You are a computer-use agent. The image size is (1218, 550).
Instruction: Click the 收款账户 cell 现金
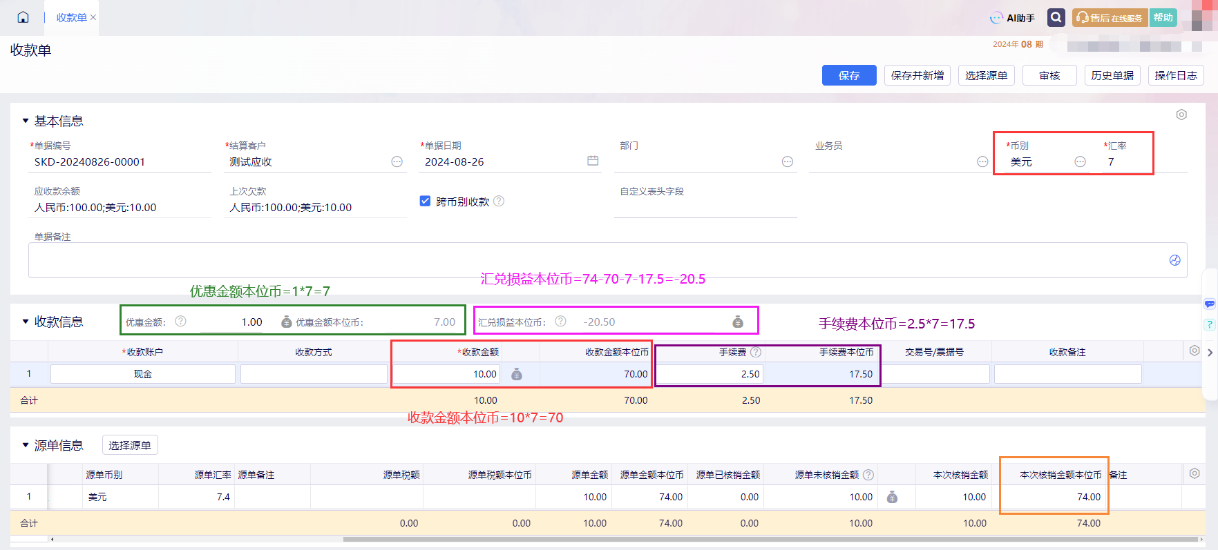click(143, 374)
